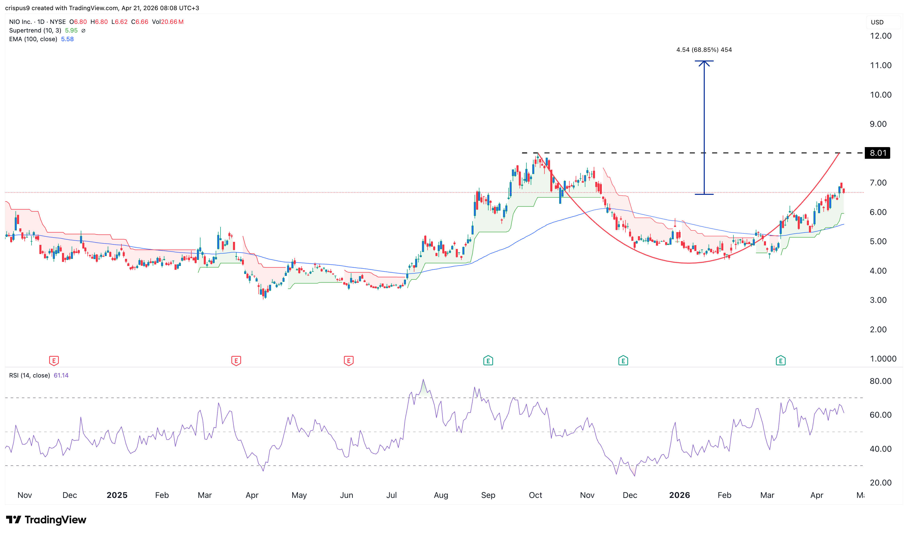The height and width of the screenshot is (535, 908).
Task: Click the green earnings badge under December 2025
Action: (624, 360)
